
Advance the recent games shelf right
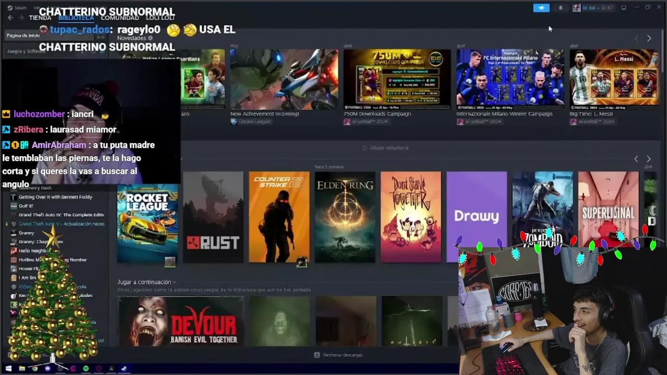pos(649,158)
